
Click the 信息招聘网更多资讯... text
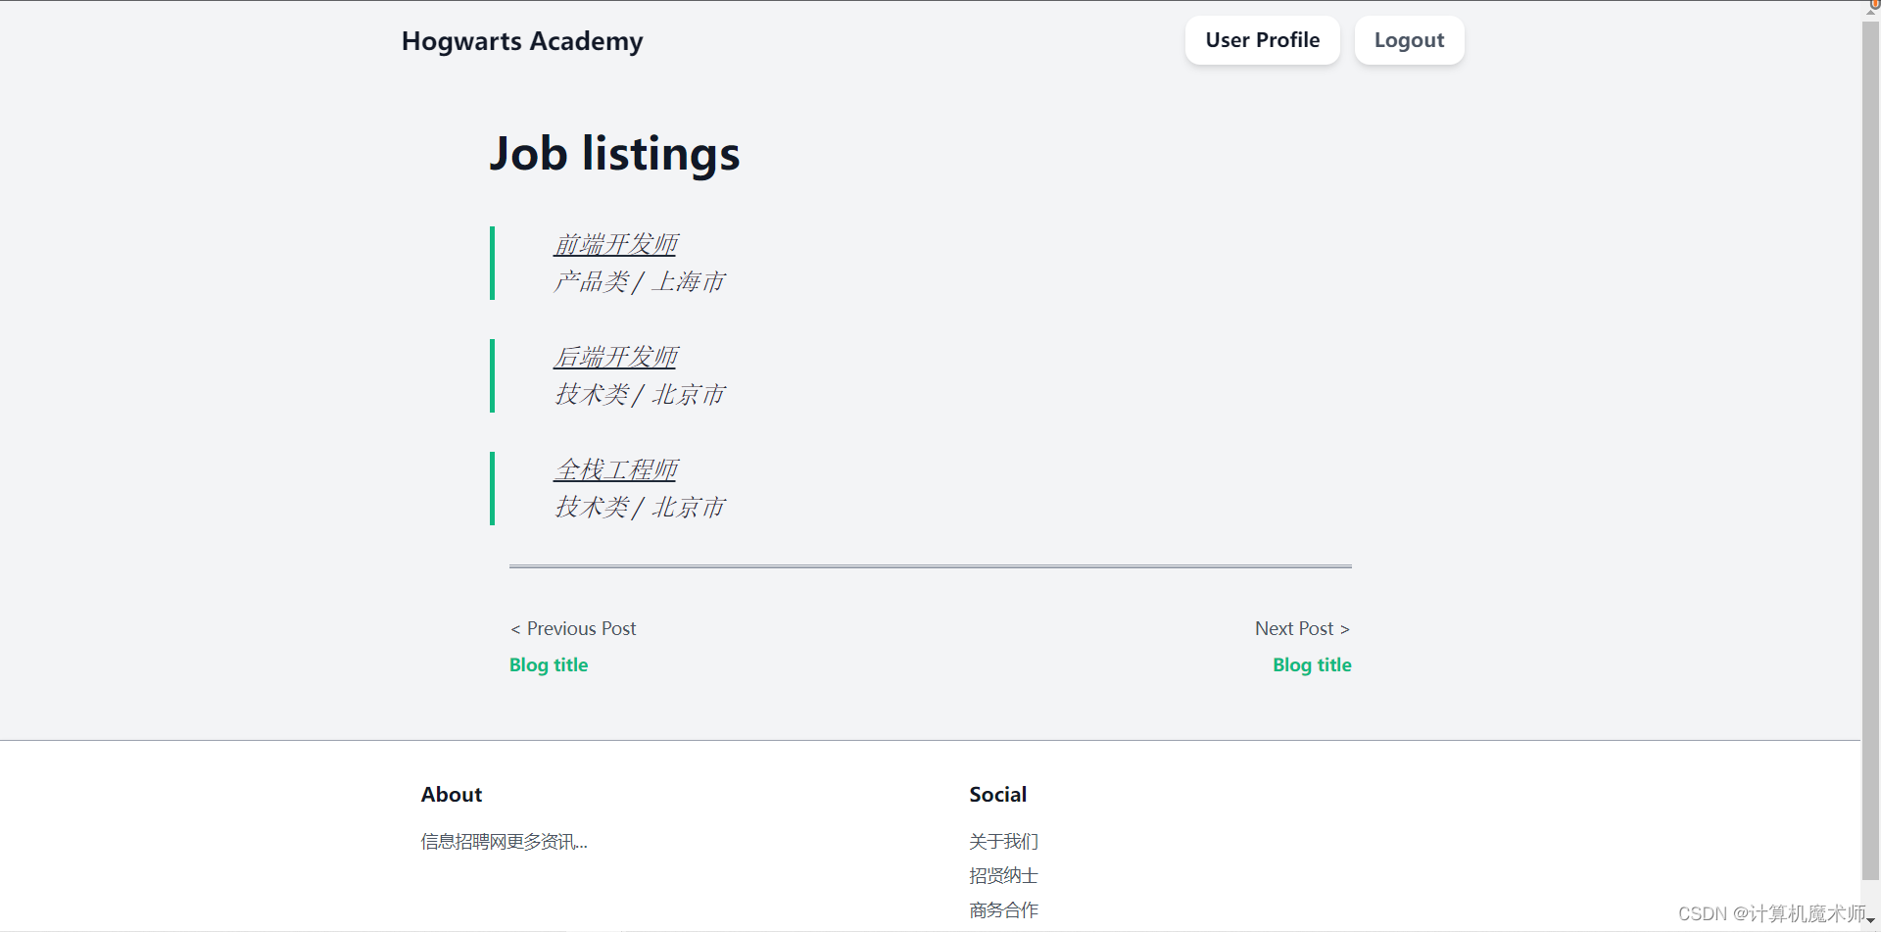click(504, 841)
